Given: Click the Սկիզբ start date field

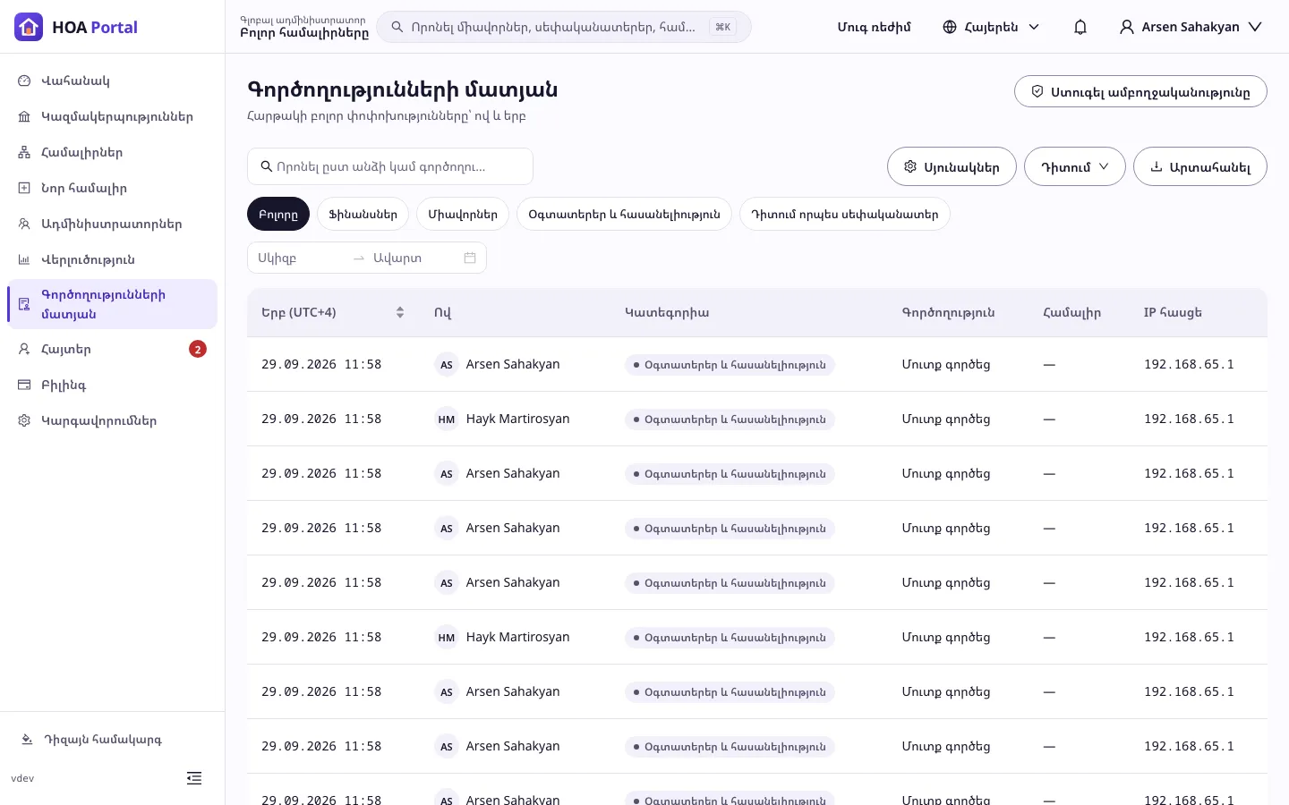Looking at the screenshot, I should (300, 258).
